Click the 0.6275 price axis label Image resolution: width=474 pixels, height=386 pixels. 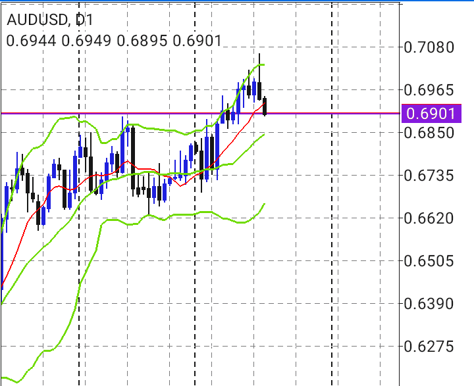coord(429,347)
